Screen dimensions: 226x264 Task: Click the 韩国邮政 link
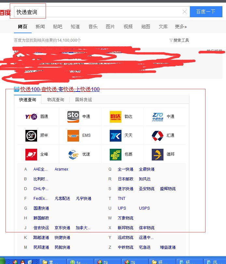pyautogui.click(x=41, y=218)
